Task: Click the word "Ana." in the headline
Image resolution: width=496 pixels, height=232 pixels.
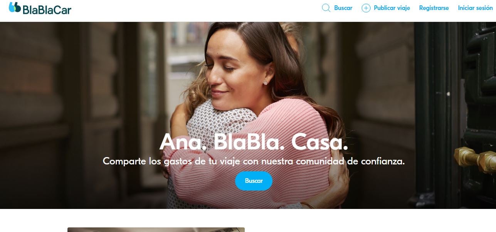Action: click(x=183, y=142)
